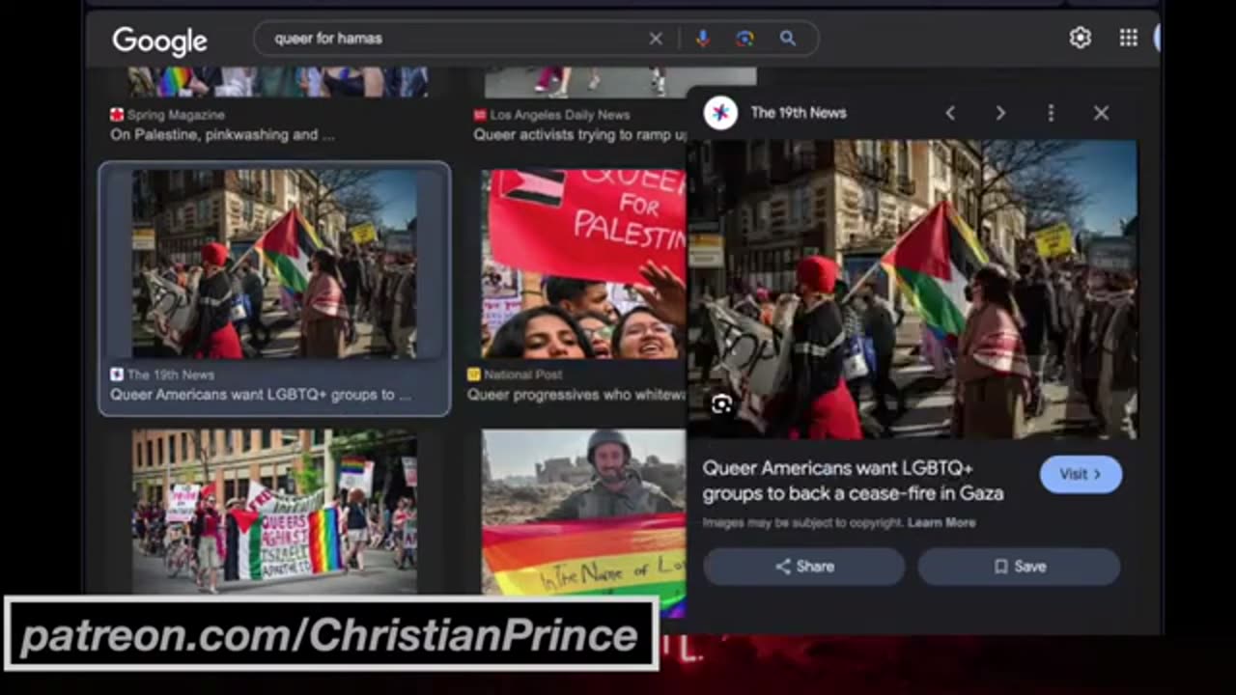1236x695 pixels.
Task: Click The 19th News source name in panel
Action: click(x=799, y=113)
